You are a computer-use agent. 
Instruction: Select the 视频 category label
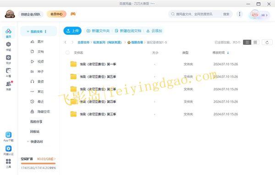pos(40,61)
